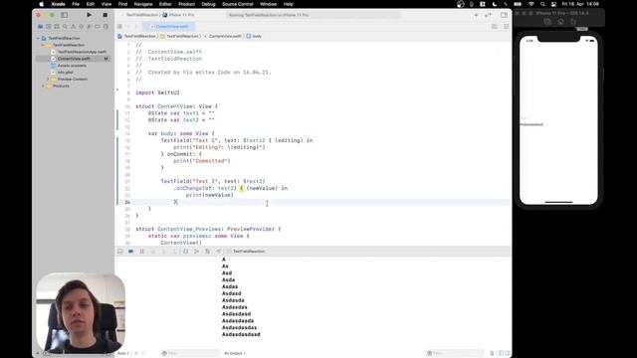Open Info.plist in the navigator
The image size is (637, 358).
coord(65,73)
